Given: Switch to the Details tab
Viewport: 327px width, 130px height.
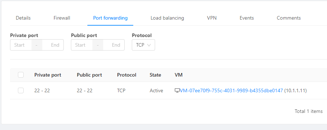Looking at the screenshot, I should [23, 18].
